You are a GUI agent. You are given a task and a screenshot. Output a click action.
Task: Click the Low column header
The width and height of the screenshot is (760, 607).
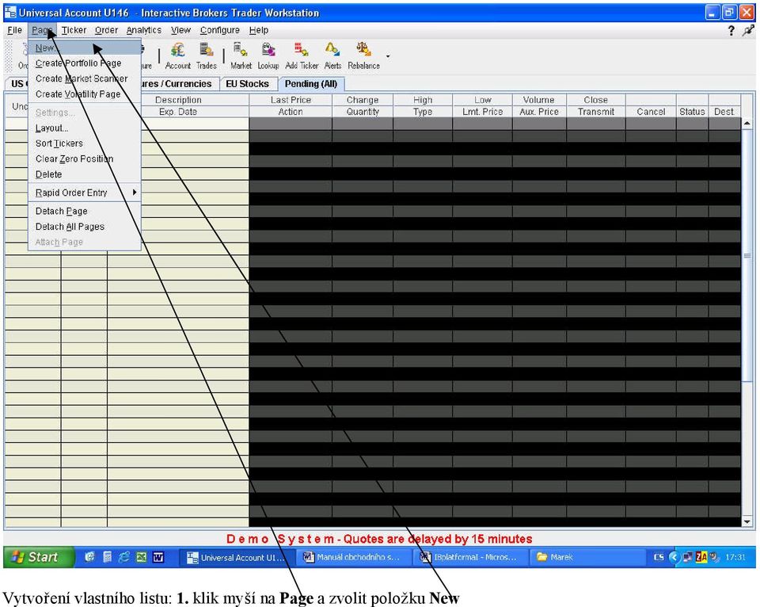[x=483, y=100]
